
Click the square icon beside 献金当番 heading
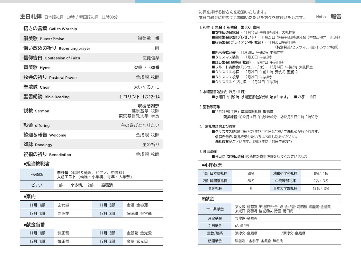[x=25, y=225]
